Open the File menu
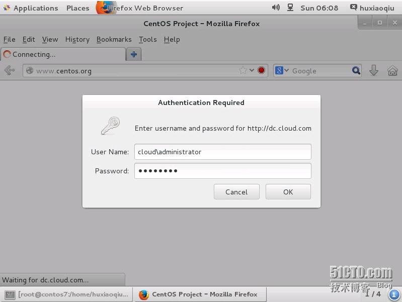Viewport: 402px width, 302px height. pos(9,40)
